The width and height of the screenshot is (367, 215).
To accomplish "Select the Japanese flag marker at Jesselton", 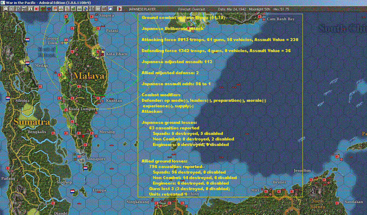I will (x=311, y=179).
